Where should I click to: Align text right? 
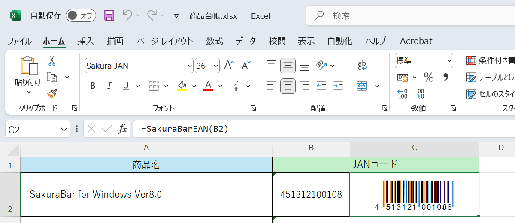pyautogui.click(x=305, y=86)
